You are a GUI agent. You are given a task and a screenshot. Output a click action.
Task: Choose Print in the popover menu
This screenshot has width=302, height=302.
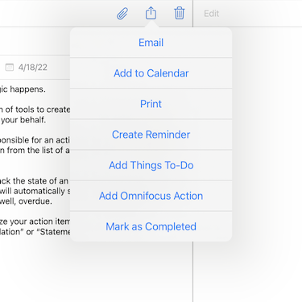(151, 104)
